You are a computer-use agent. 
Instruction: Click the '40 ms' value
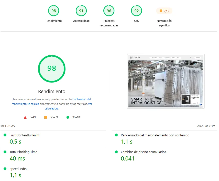[x=17, y=159]
